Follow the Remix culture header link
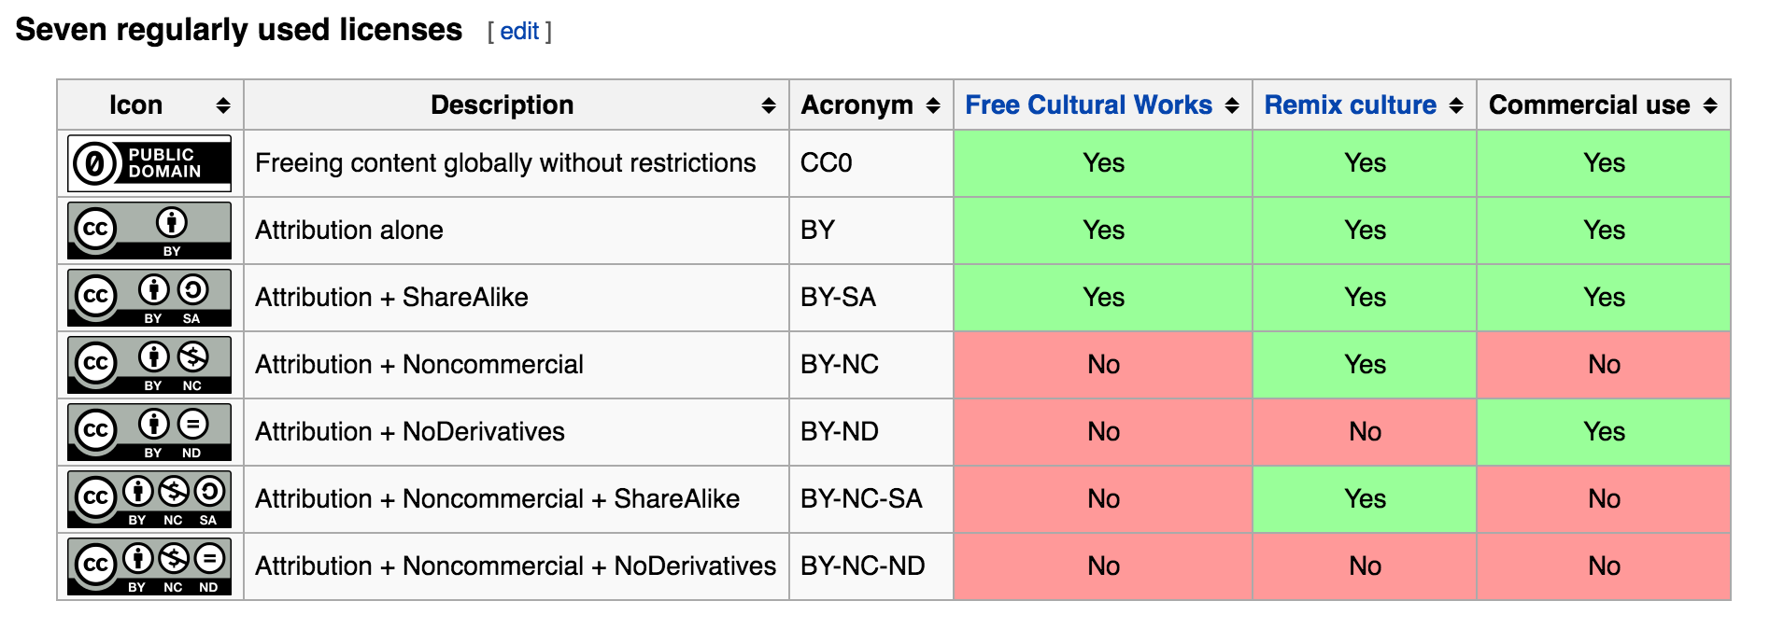 coord(1350,105)
